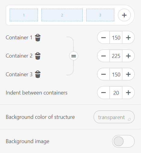Increase Container 1 width

(128, 37)
